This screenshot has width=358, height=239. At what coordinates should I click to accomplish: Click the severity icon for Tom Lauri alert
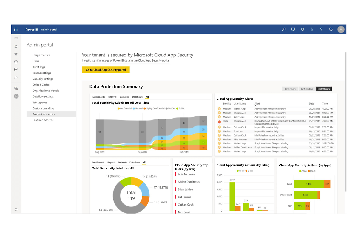coord(219,131)
